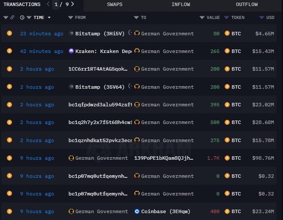Click German Government sender on the 1.7K BTC row
This screenshot has height=220, width=283.
click(101, 158)
